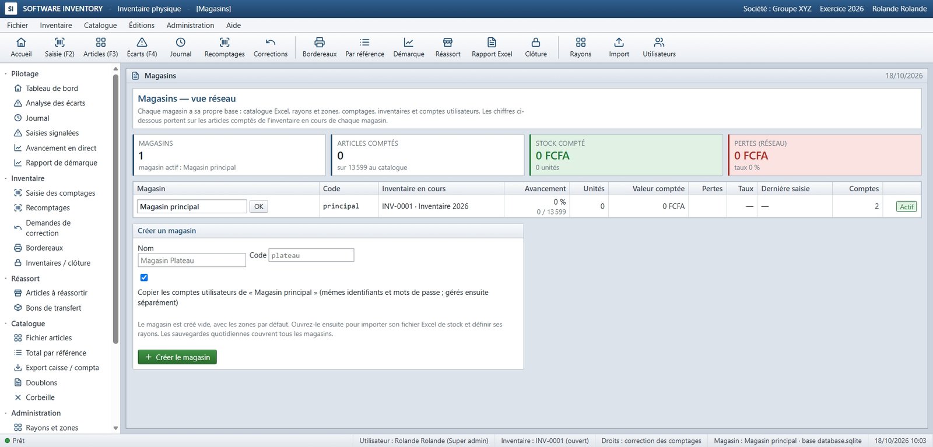
Task: Click the Nom field for new store
Action: [x=192, y=261]
